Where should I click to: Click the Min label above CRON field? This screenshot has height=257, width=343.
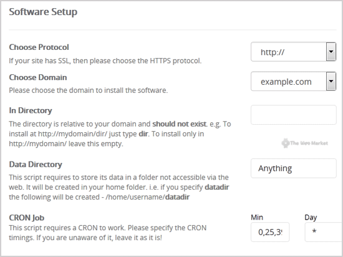click(x=257, y=218)
